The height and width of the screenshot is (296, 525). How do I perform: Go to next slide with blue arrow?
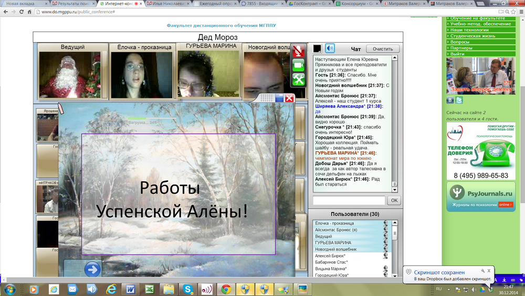coord(92,269)
